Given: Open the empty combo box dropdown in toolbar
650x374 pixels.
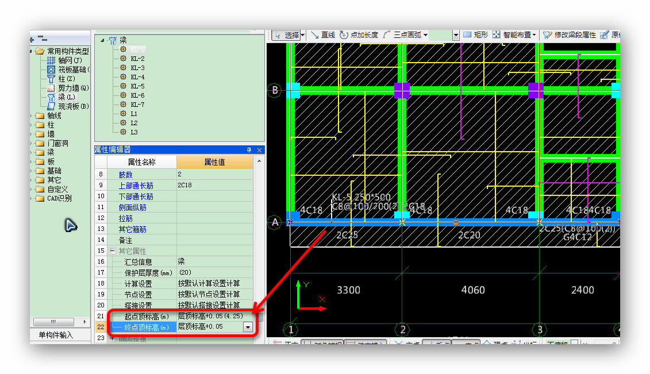Looking at the screenshot, I should click(x=456, y=35).
